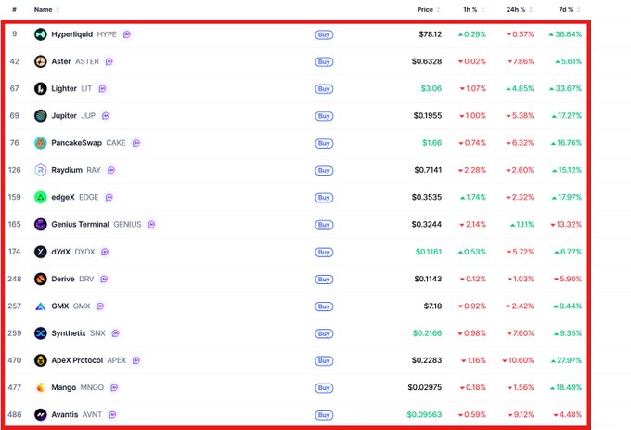This screenshot has width=631, height=430.
Task: Open the purple badge icon next to SNX
Action: [115, 333]
